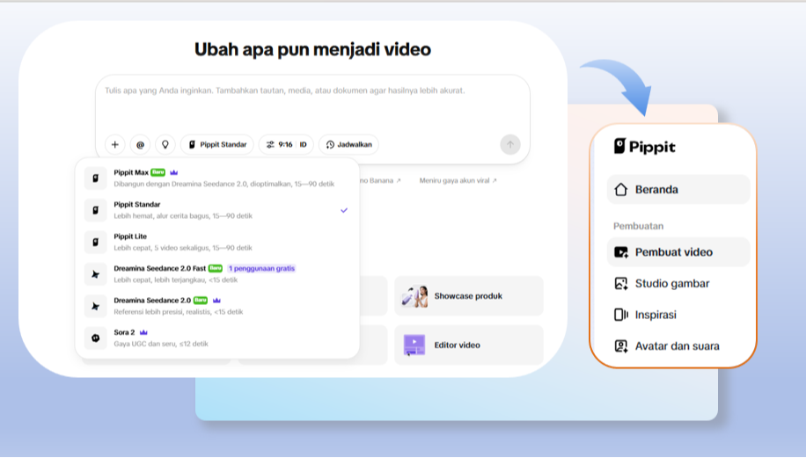Screen dimensions: 806x458
Task: Open Studio gambar in sidebar
Action: [x=678, y=283]
